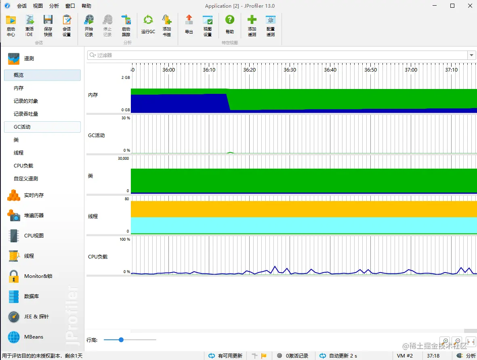The width and height of the screenshot is (477, 360).
Task: Select the Memory (内存) sidebar item
Action: 42,88
